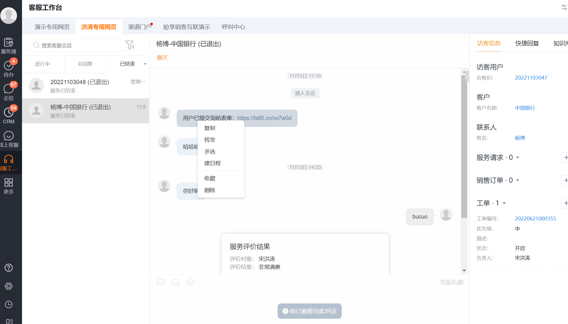The width and height of the screenshot is (568, 324).
Task: Click the emoji smiley icon
Action: coord(191,282)
